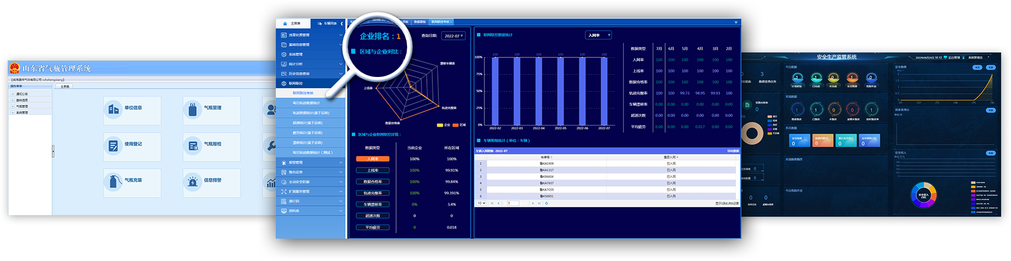This screenshot has width=1011, height=261.
Task: Click the orange 入网率 data type button
Action: click(373, 159)
